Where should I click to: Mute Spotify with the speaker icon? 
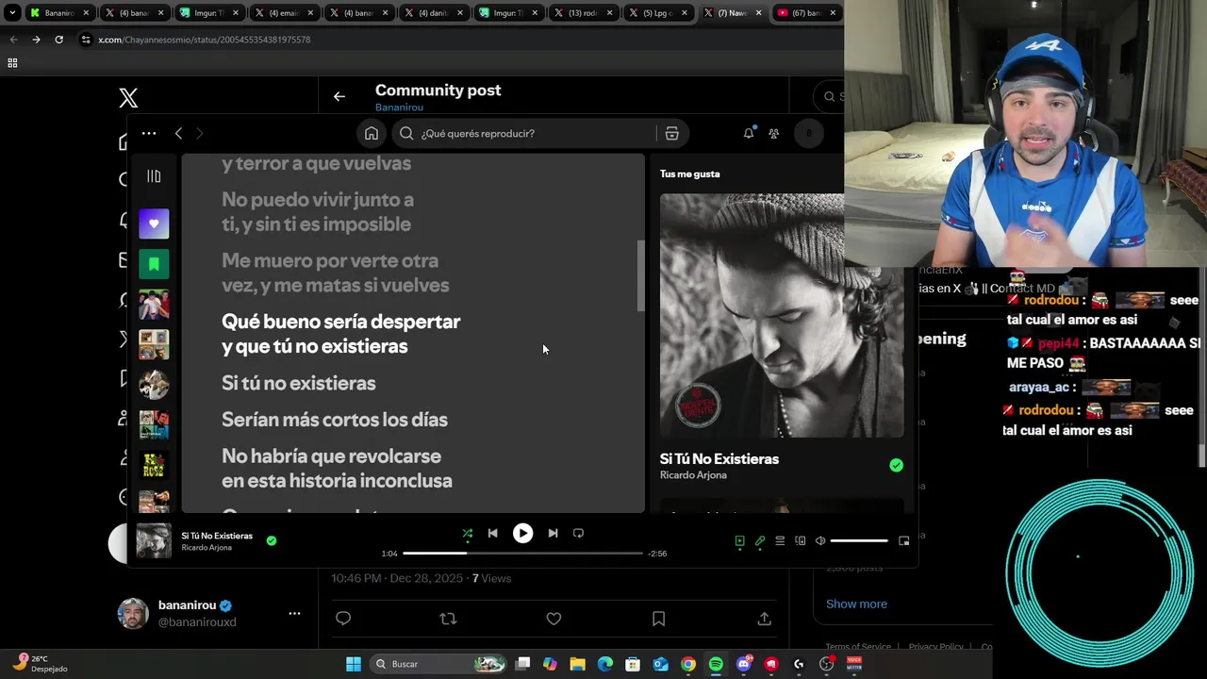point(820,541)
